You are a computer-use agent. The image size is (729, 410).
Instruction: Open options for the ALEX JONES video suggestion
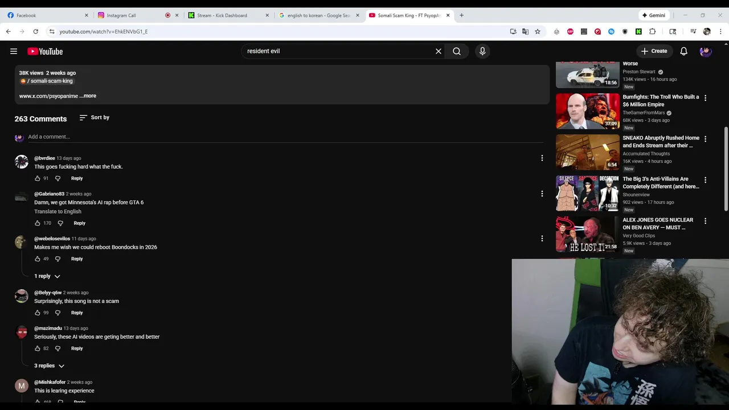[705, 221]
